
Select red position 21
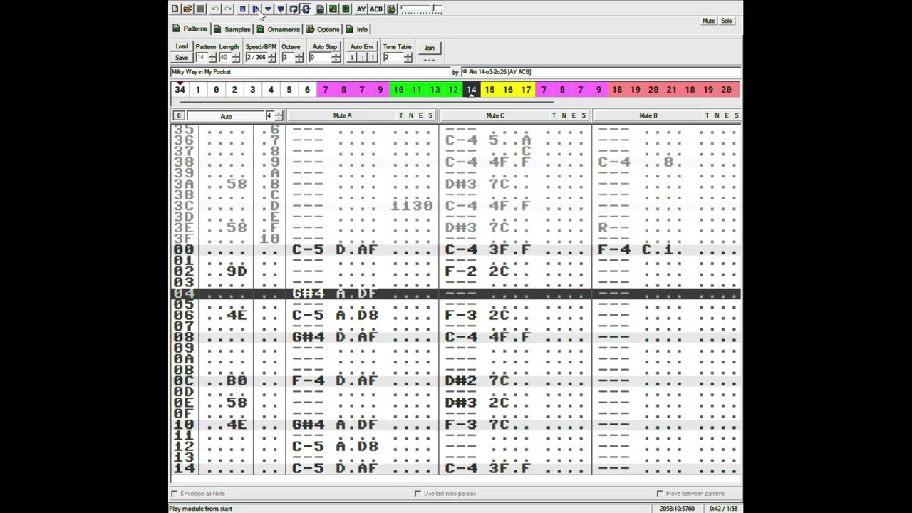[x=671, y=90]
